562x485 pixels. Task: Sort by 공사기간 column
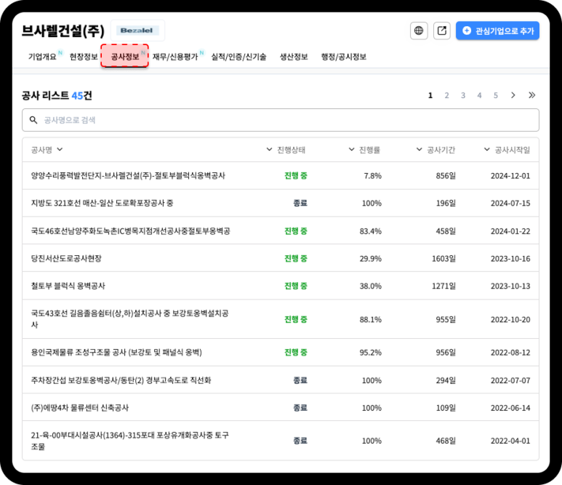(x=435, y=150)
